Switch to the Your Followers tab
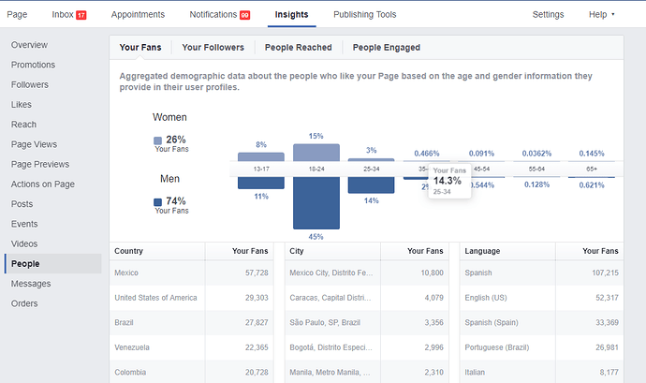646x383 pixels. 213,48
